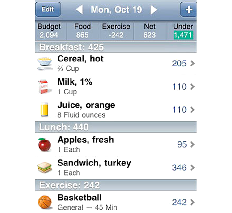Select the Mon, Oct 19 date title
Image resolution: width=232 pixels, height=213 pixels.
[x=116, y=10]
